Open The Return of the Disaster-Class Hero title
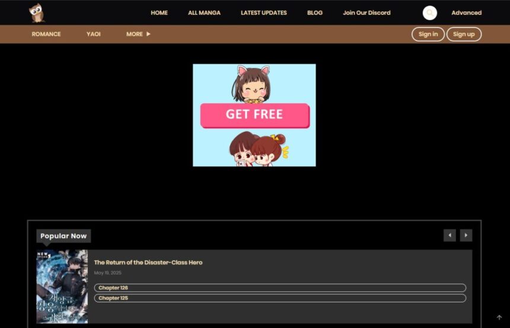This screenshot has width=510, height=328. tap(148, 262)
